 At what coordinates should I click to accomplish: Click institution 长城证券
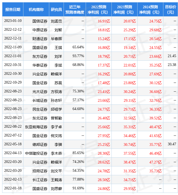coord(40,100)
